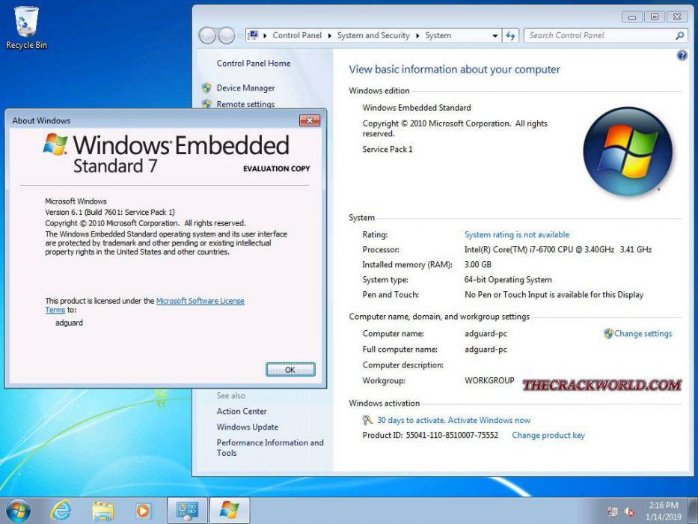Image resolution: width=698 pixels, height=524 pixels.
Task: Open Windows Media Player from taskbar
Action: point(144,511)
